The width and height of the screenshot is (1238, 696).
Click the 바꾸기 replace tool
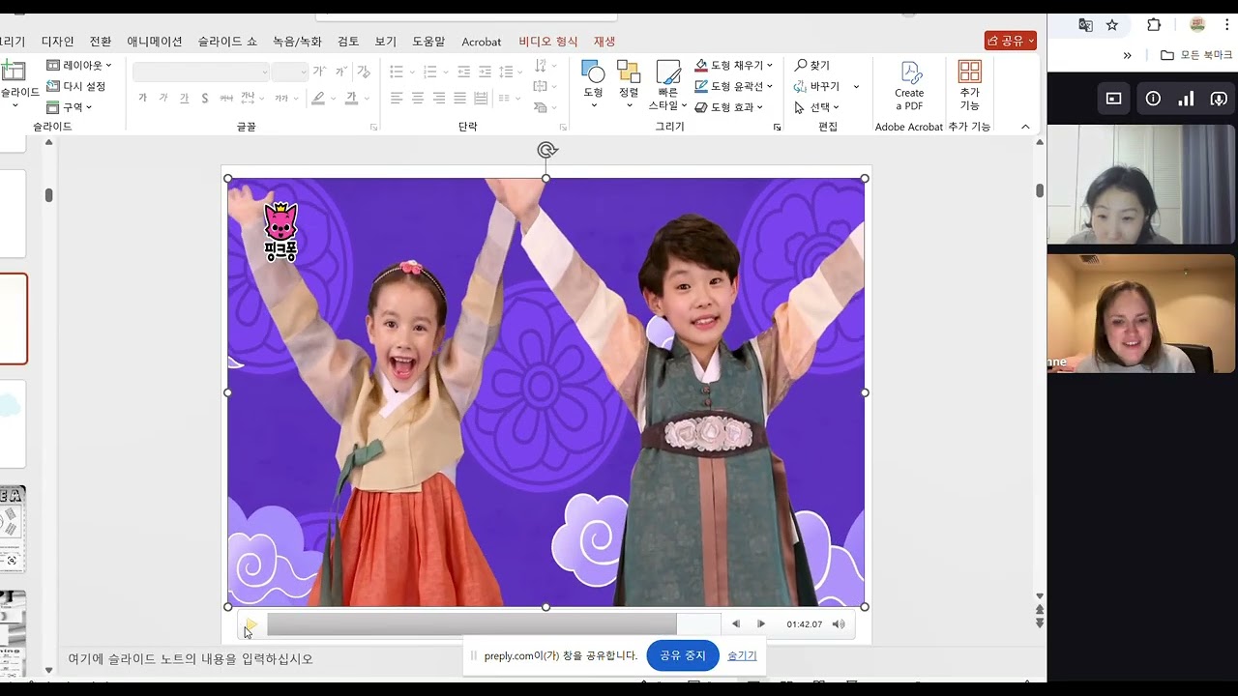(817, 86)
